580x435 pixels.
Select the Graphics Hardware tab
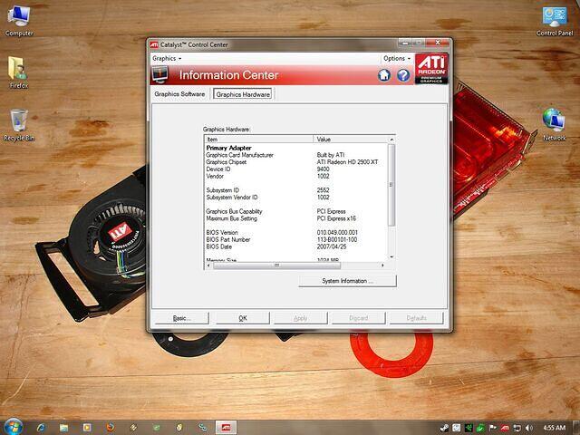click(x=243, y=94)
